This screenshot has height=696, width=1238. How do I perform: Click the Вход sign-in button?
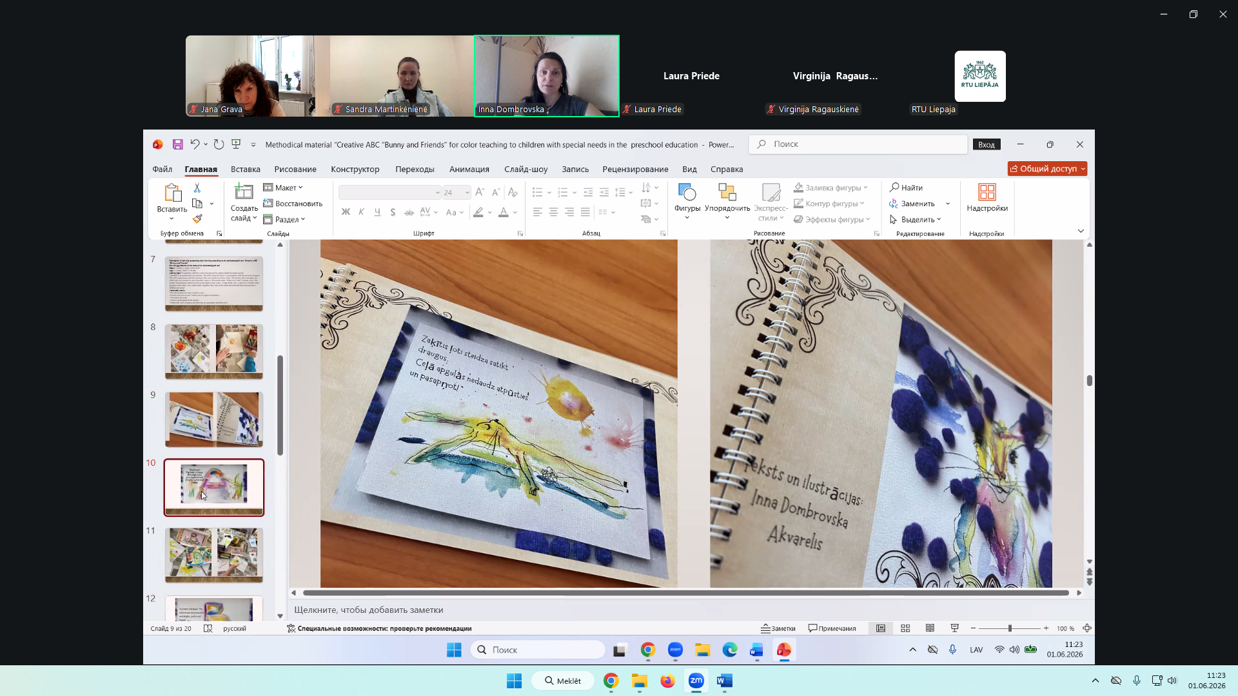pos(987,144)
